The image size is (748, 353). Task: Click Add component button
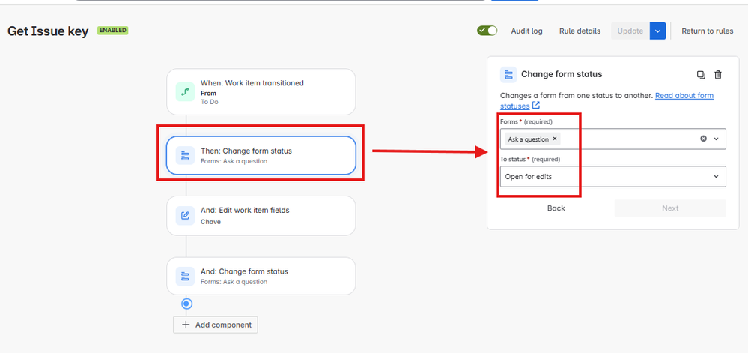[x=215, y=325]
